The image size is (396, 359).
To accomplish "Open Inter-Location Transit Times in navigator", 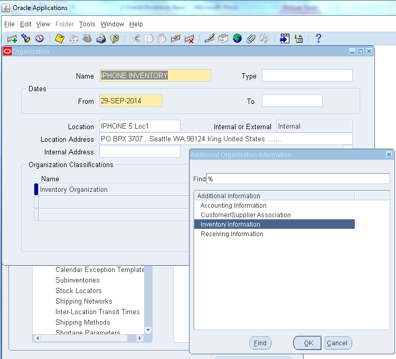I will 98,312.
